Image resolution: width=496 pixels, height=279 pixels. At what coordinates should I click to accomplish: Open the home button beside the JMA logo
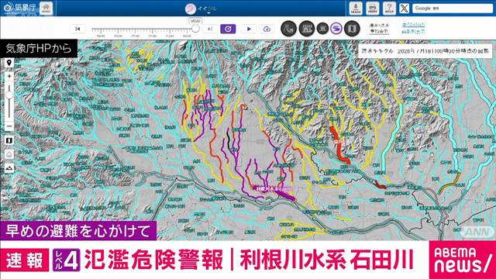pos(46,8)
